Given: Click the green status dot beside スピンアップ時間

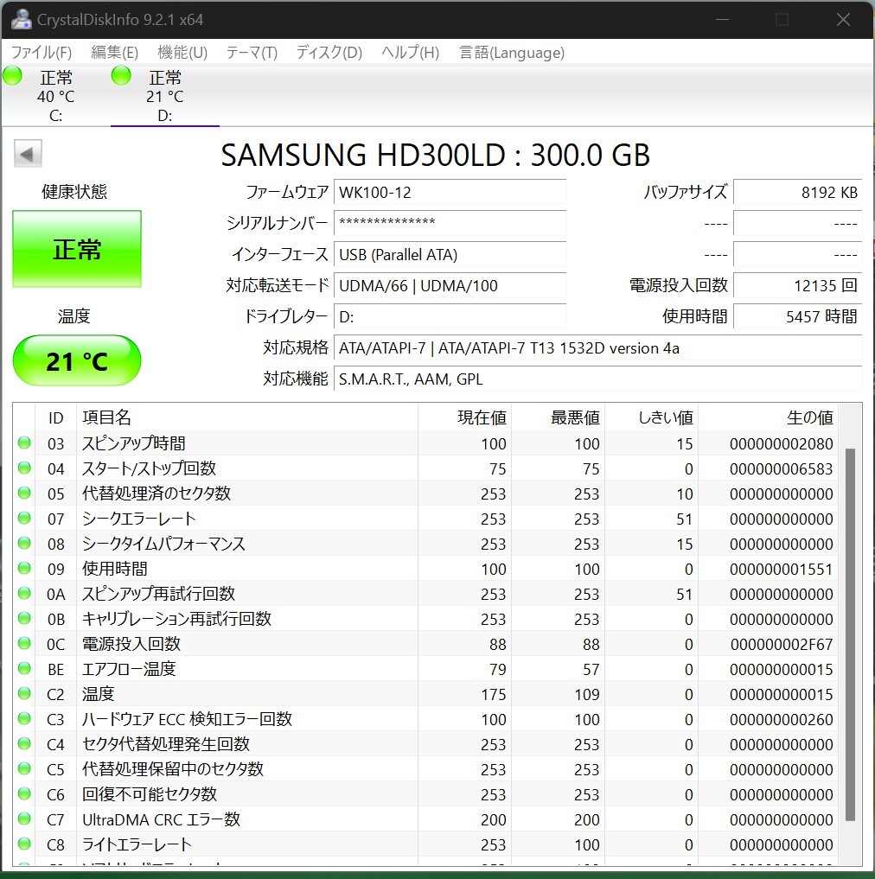Looking at the screenshot, I should 24,443.
